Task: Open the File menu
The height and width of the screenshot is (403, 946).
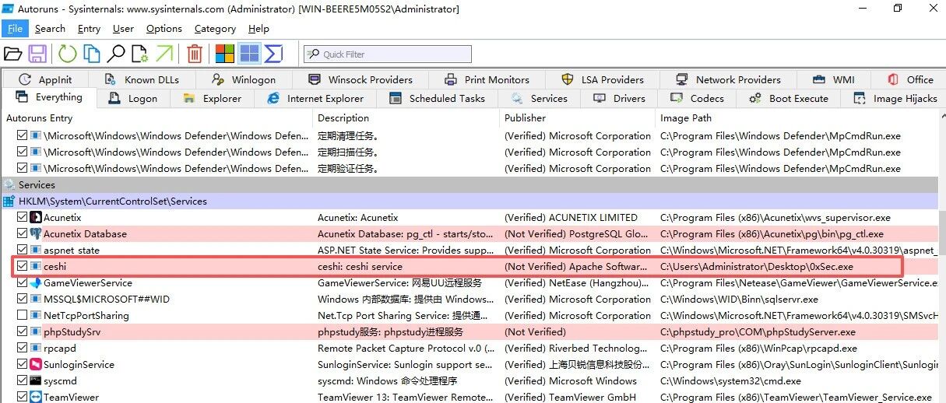Action: point(15,29)
